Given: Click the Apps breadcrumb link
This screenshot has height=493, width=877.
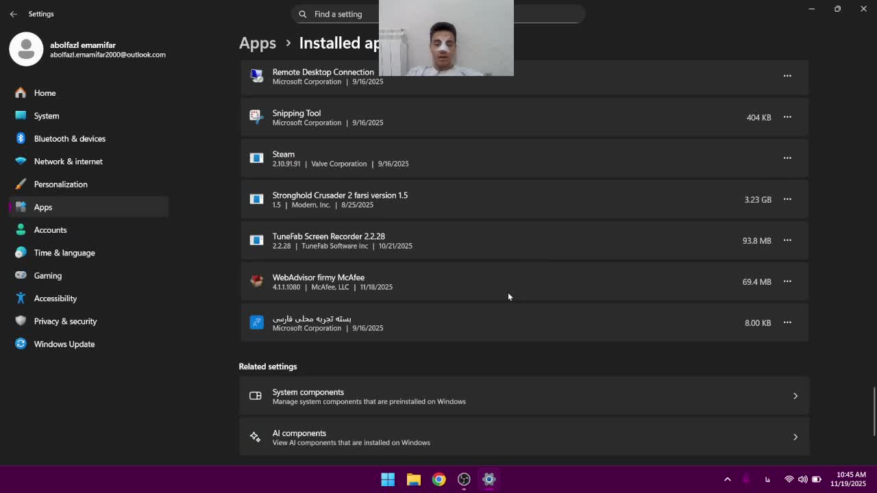Looking at the screenshot, I should (258, 43).
